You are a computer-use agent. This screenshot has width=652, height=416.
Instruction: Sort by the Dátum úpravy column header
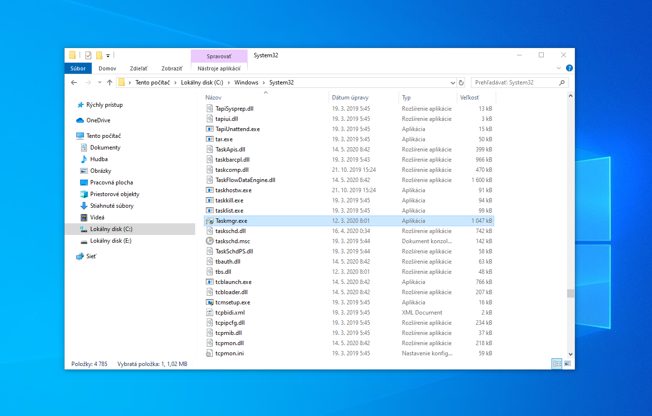tap(364, 98)
